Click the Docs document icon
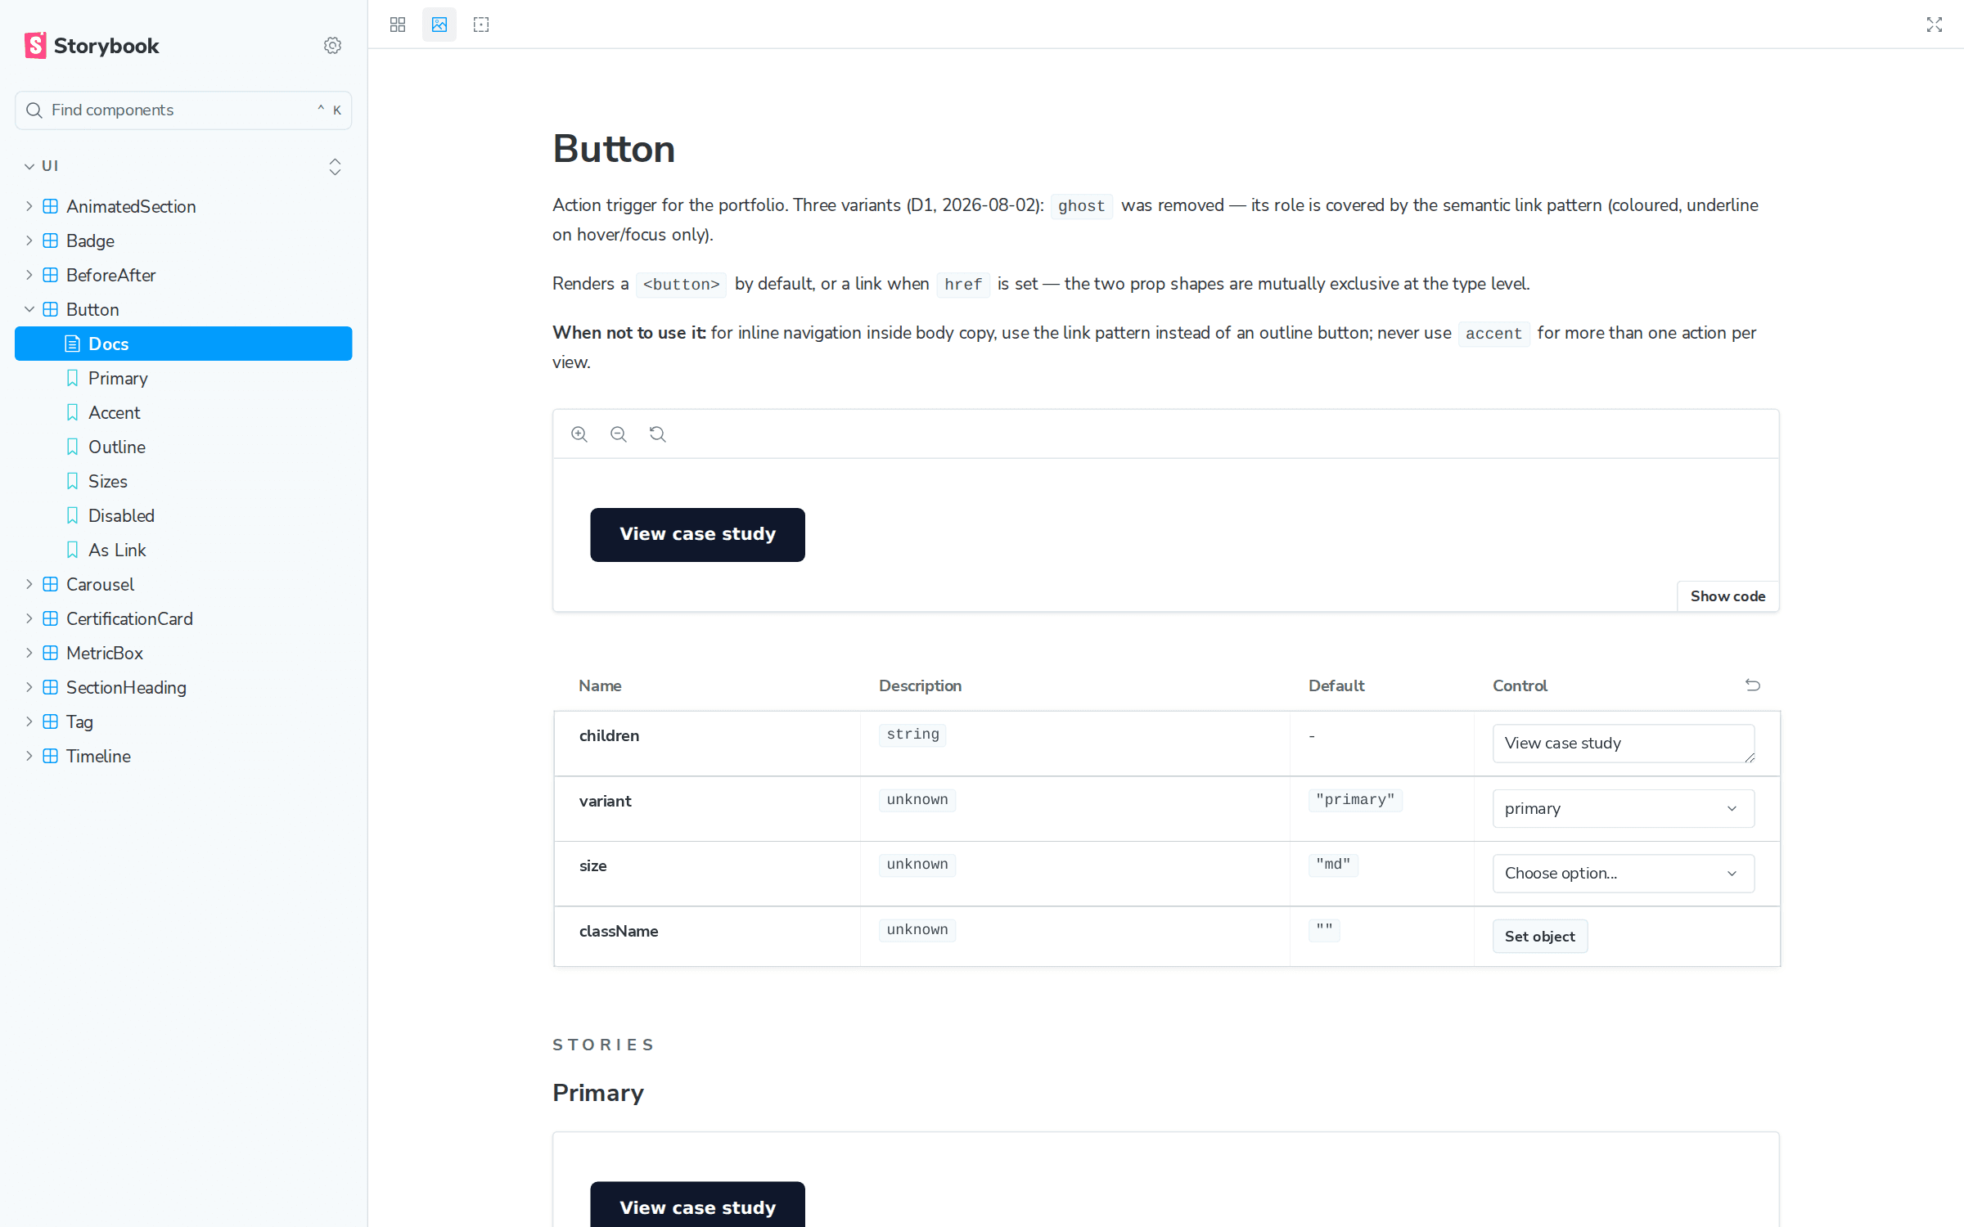Screen dimensions: 1964x1227 pyautogui.click(x=72, y=344)
